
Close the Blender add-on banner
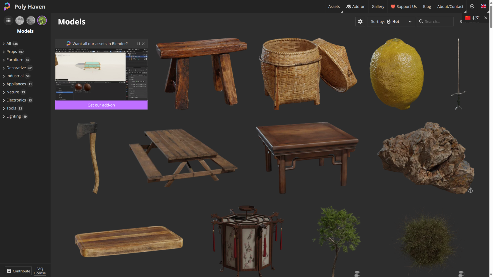[x=143, y=44]
